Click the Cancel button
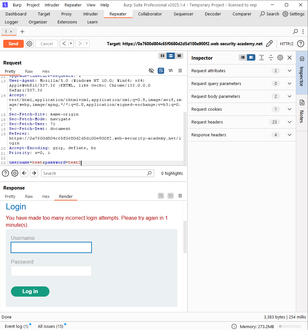Image resolution: width=308 pixels, height=330 pixels. 46,44
